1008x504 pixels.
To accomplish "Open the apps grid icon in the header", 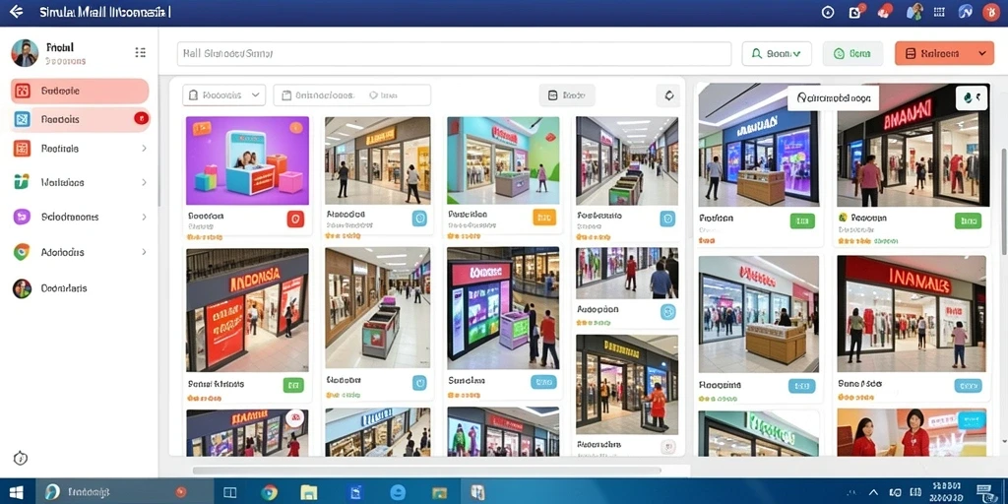I will (x=939, y=12).
